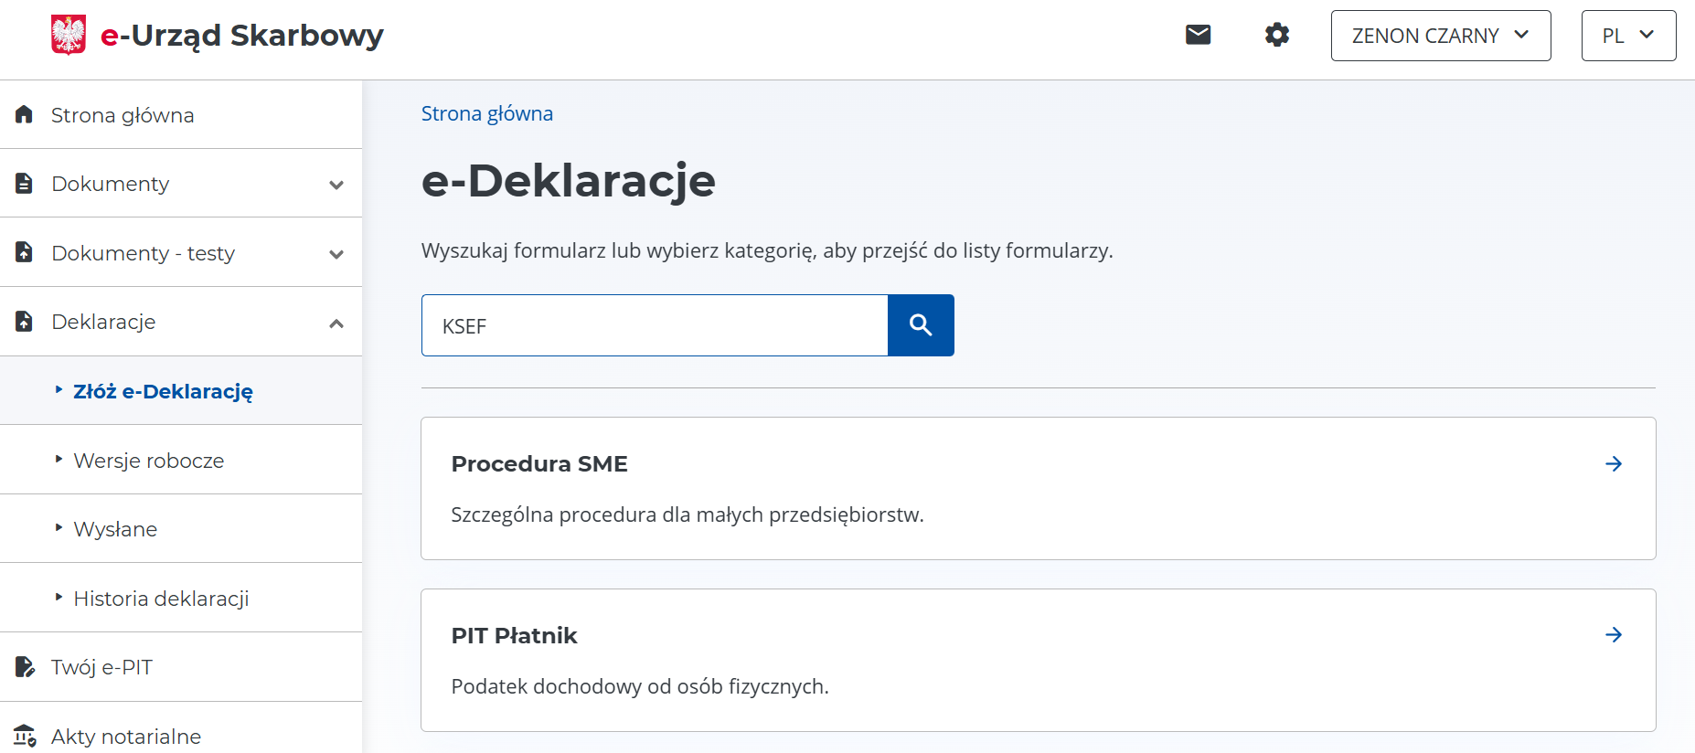Expand the Dokumenty sidebar section

click(336, 185)
